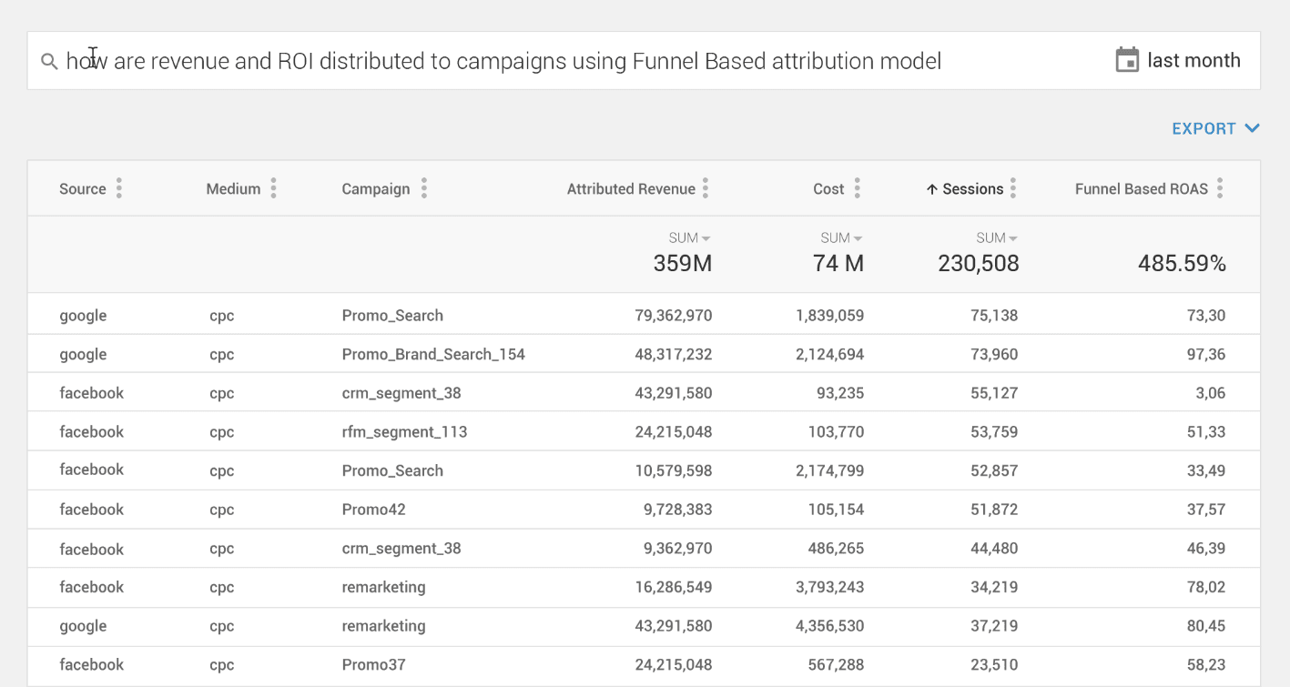Screen dimensions: 1290x687
Task: Sort table by Campaign column header
Action: coord(375,189)
